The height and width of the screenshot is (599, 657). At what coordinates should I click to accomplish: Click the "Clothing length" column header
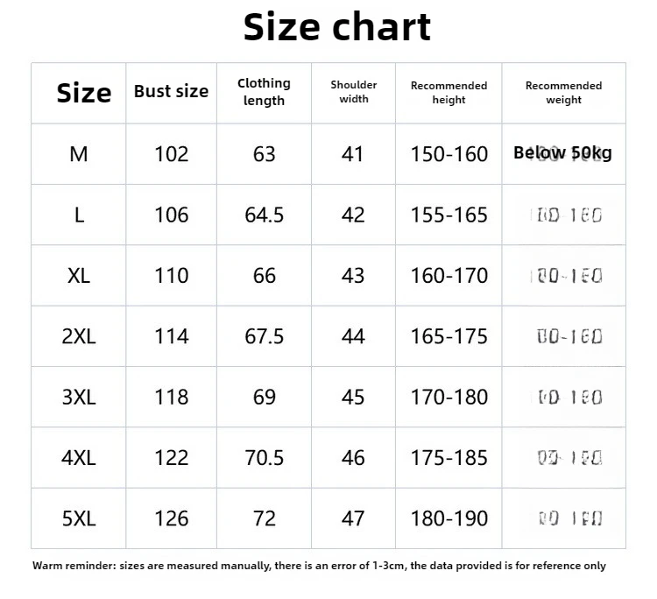tap(264, 91)
